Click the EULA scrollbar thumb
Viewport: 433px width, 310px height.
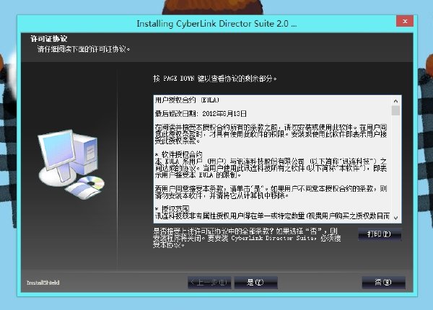395,110
